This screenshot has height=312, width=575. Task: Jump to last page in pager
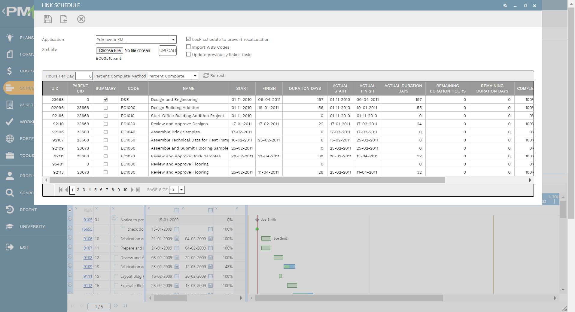pyautogui.click(x=138, y=190)
